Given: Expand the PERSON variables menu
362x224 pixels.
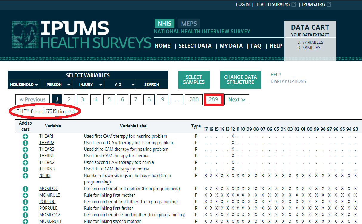Looking at the screenshot, I should coord(56,84).
